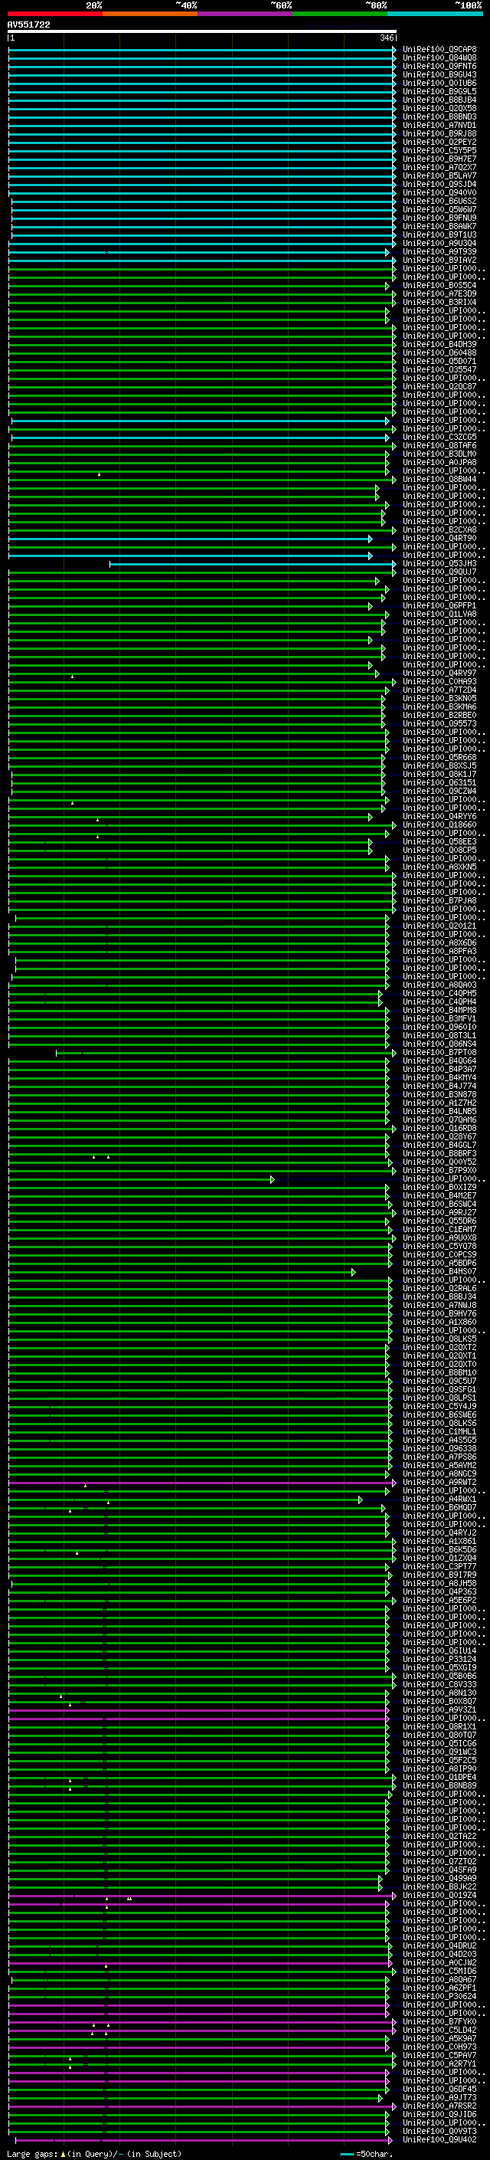
Task: Open hit UniRef100_Q9FNT6
Action: 439,66
